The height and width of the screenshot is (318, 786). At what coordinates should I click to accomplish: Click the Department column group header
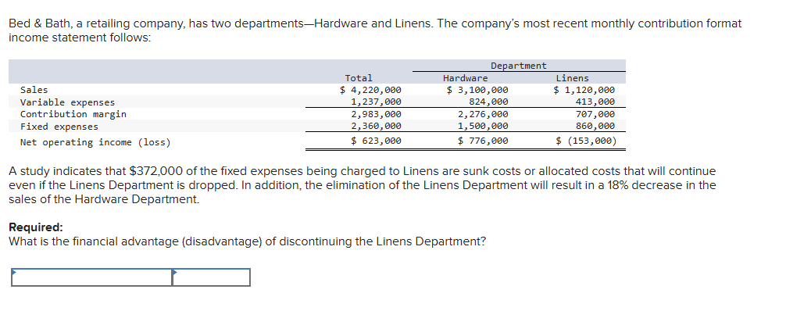518,66
